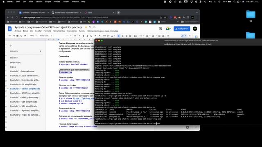Switch to the Odoo browser tab
The image size is (262, 147).
point(99,13)
